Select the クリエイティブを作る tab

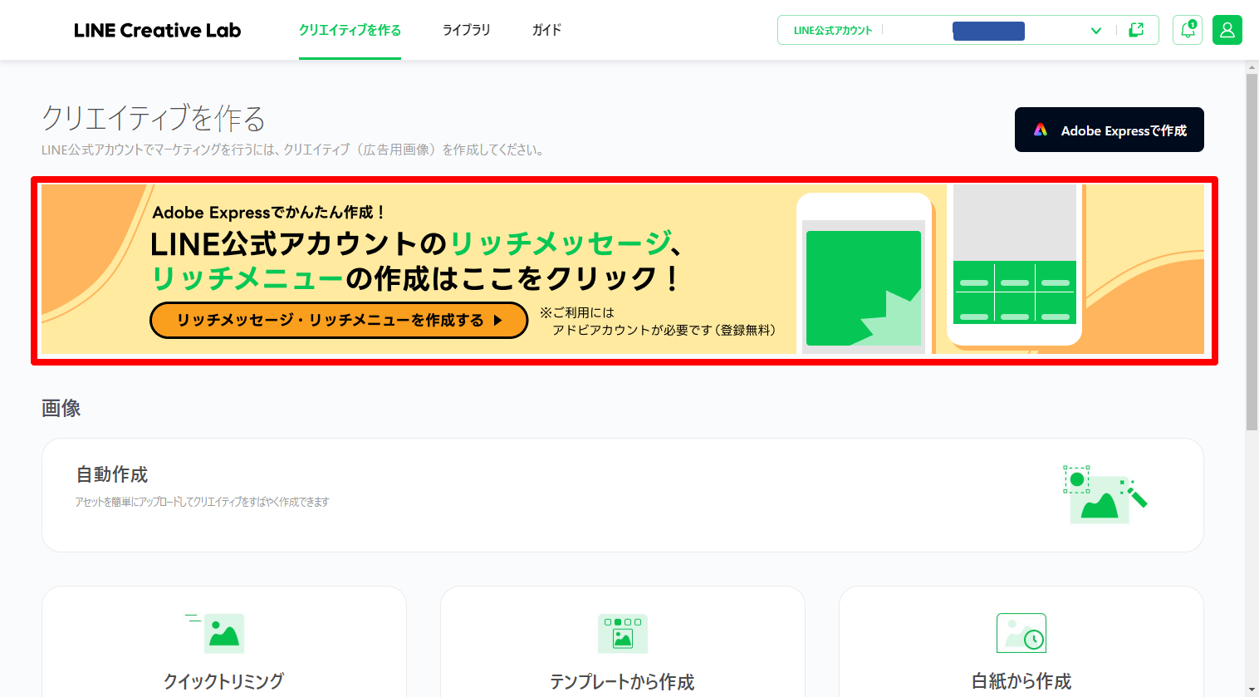coord(350,29)
